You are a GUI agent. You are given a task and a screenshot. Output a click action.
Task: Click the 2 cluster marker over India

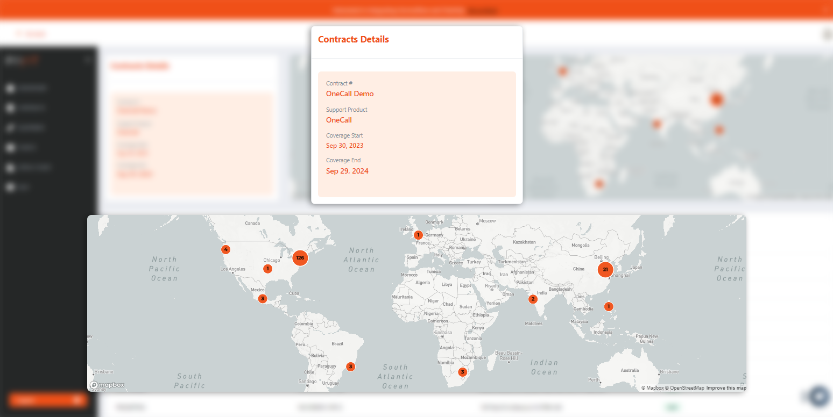point(533,299)
